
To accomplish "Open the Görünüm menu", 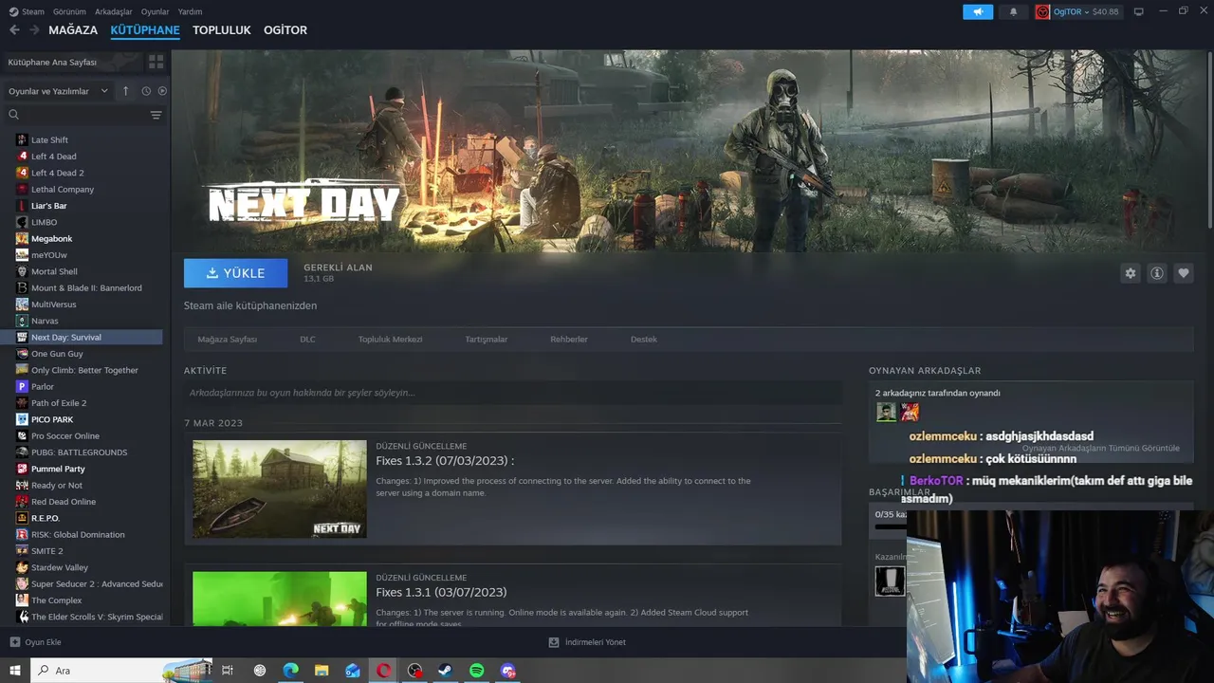I will pyautogui.click(x=69, y=11).
